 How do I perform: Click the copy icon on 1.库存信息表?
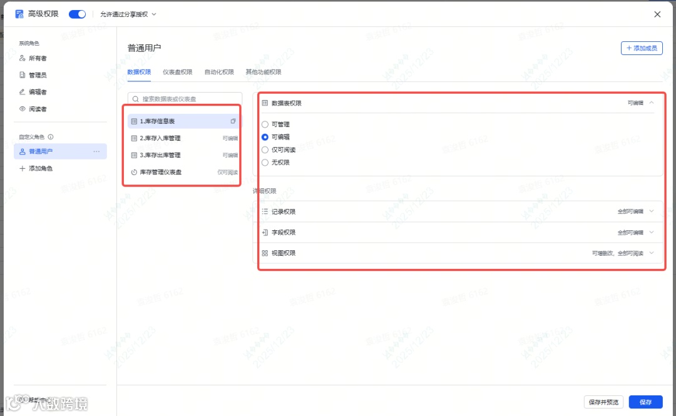(x=233, y=121)
